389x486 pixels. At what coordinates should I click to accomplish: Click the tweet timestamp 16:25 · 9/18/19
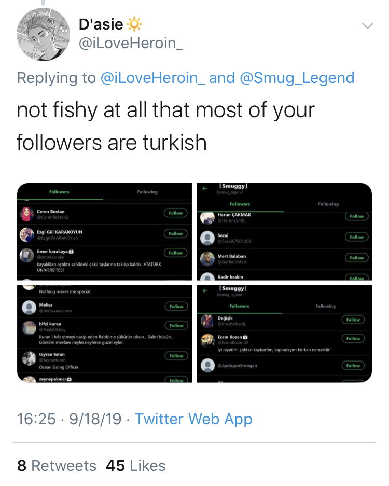[x=69, y=419]
